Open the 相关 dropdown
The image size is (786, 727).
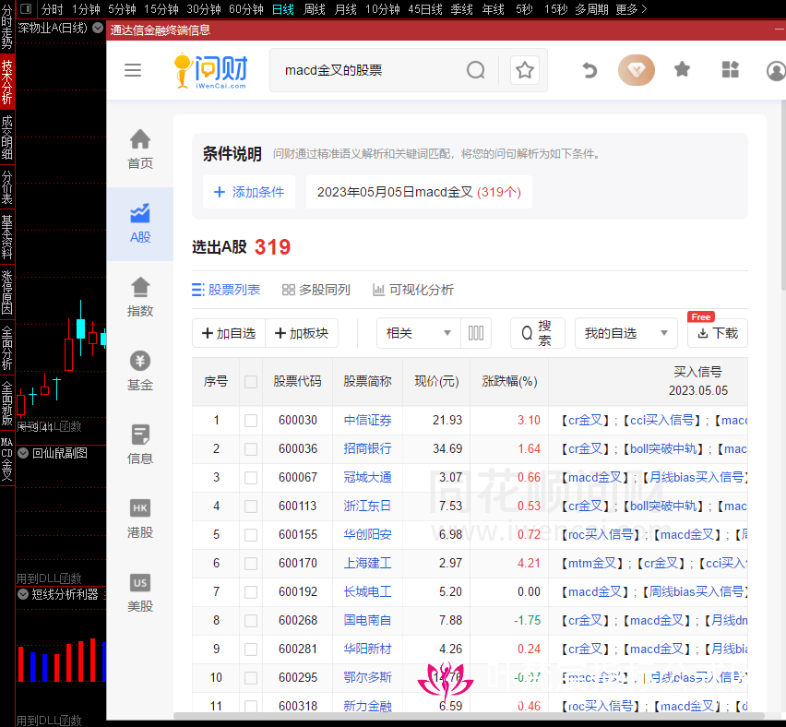pyautogui.click(x=419, y=333)
